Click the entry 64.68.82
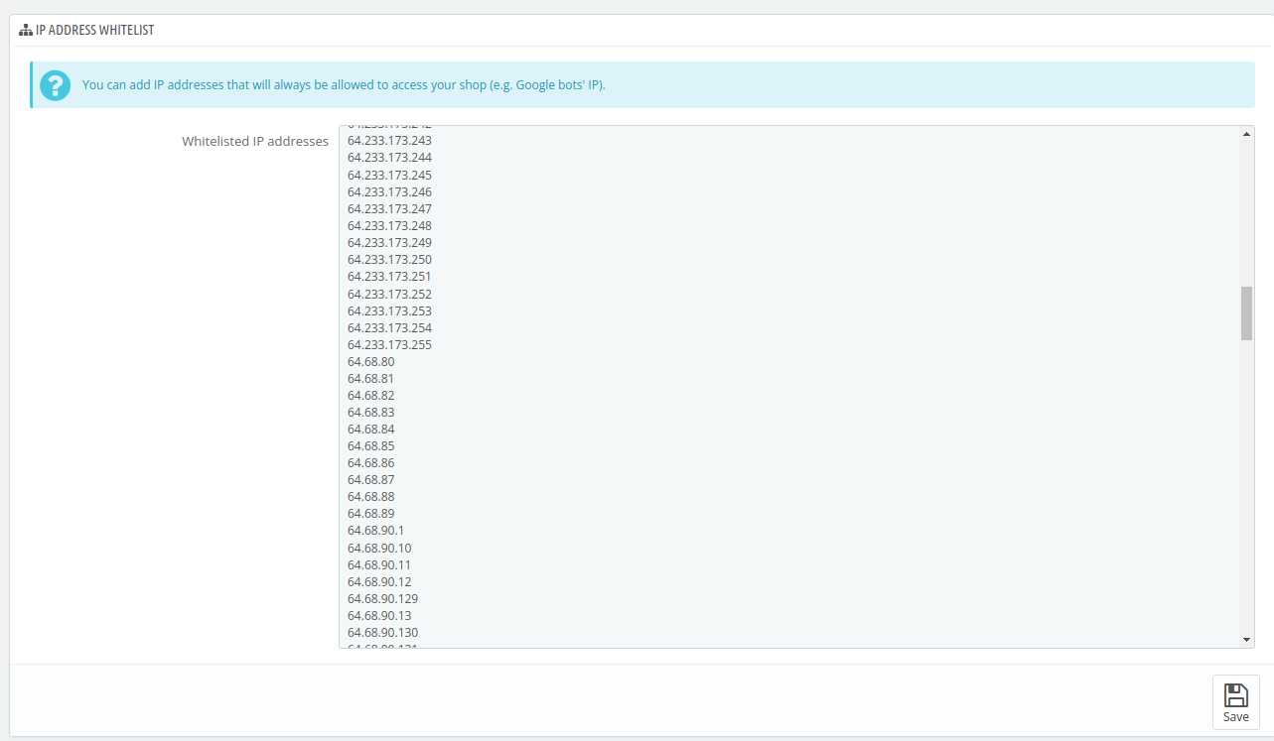Viewport: 1274px width, 741px height. click(x=370, y=395)
